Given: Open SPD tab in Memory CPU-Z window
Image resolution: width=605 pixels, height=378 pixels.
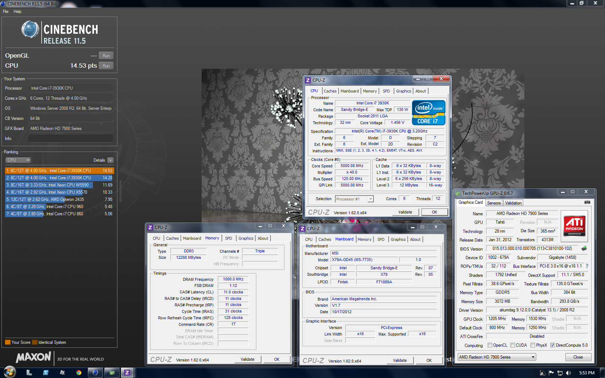Looking at the screenshot, I should coord(228,238).
